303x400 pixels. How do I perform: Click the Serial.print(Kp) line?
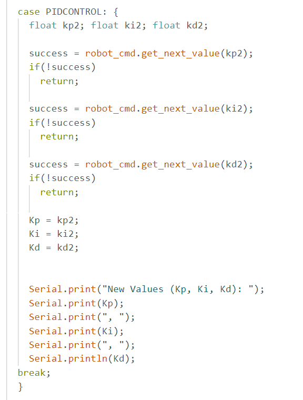[76, 303]
